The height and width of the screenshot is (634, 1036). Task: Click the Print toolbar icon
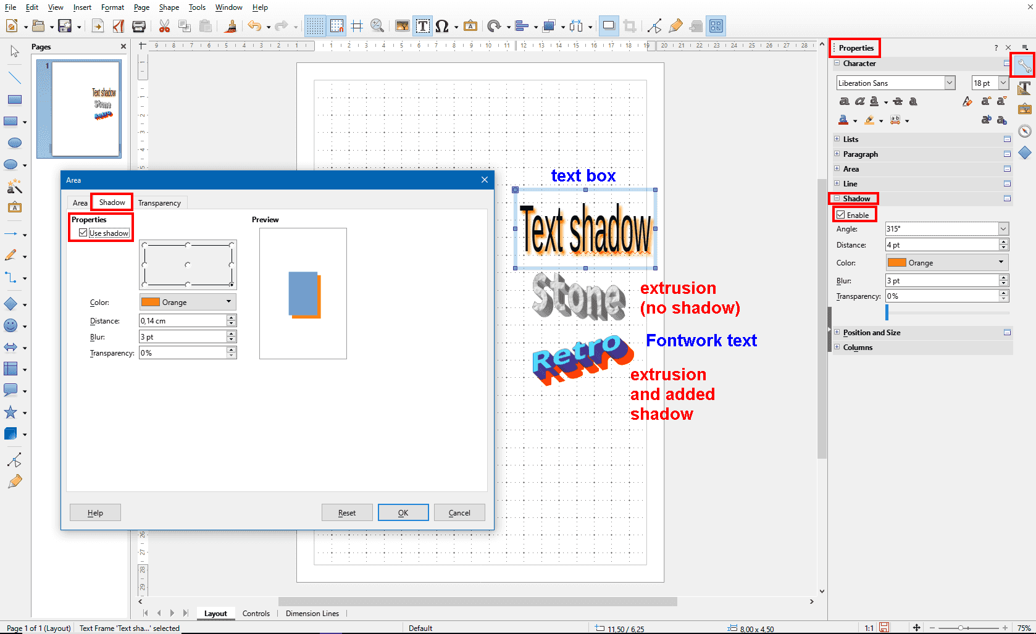coord(139,26)
